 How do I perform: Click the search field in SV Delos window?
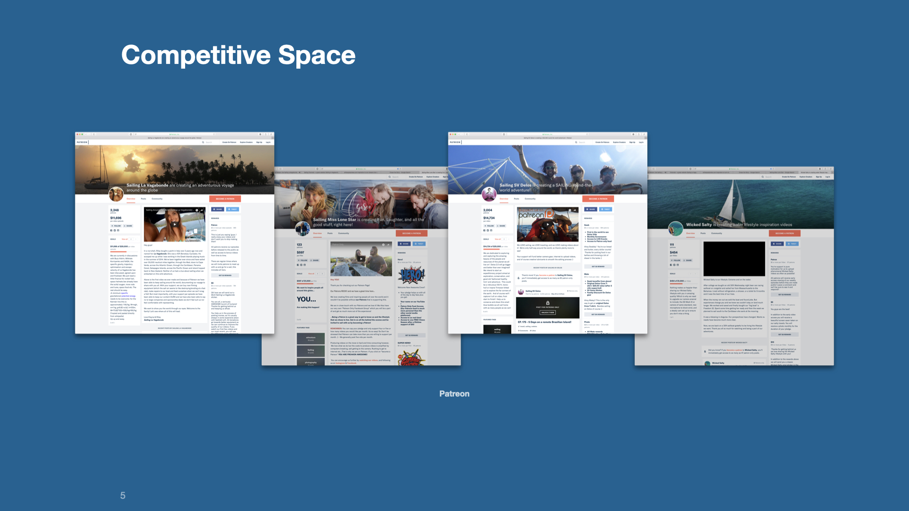(582, 142)
